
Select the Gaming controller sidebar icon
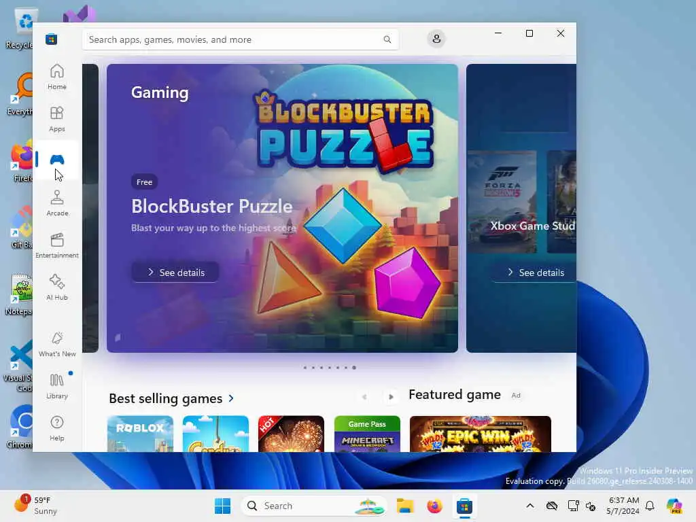coord(57,159)
